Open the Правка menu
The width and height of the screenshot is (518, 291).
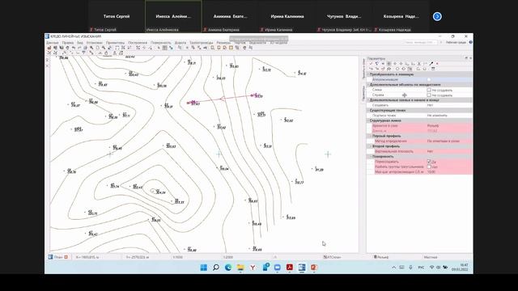click(68, 43)
